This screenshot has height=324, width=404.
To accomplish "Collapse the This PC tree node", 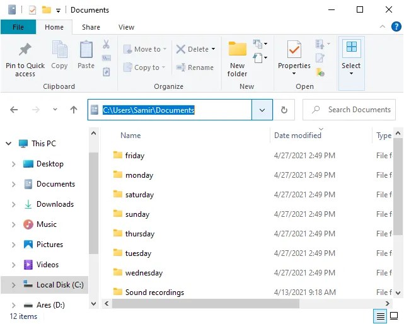I will click(x=8, y=143).
